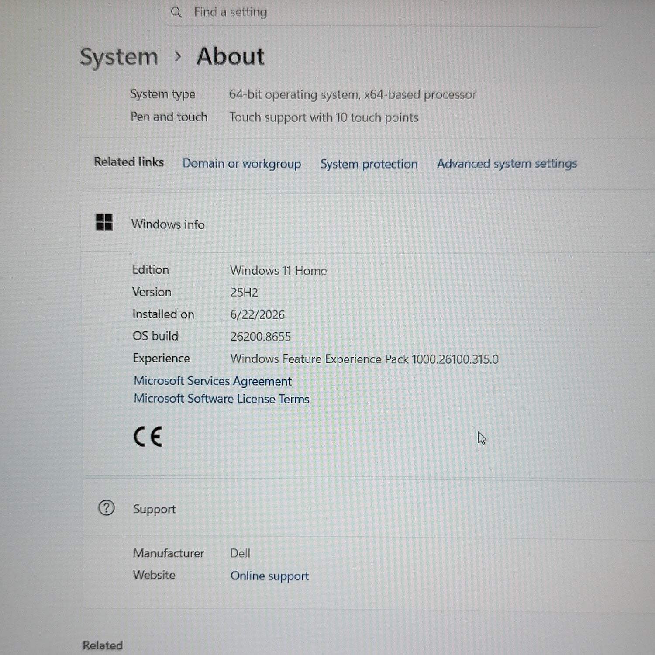The width and height of the screenshot is (655, 655).
Task: Go back to System breadcrumb
Action: [119, 57]
